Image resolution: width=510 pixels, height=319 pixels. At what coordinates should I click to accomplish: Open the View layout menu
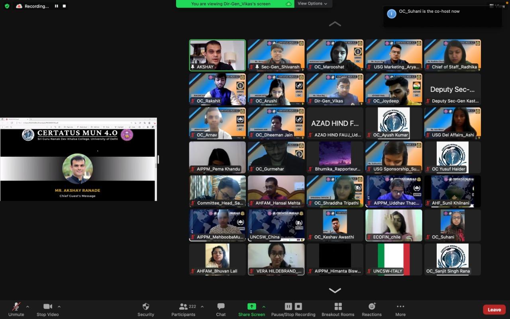pyautogui.click(x=497, y=6)
